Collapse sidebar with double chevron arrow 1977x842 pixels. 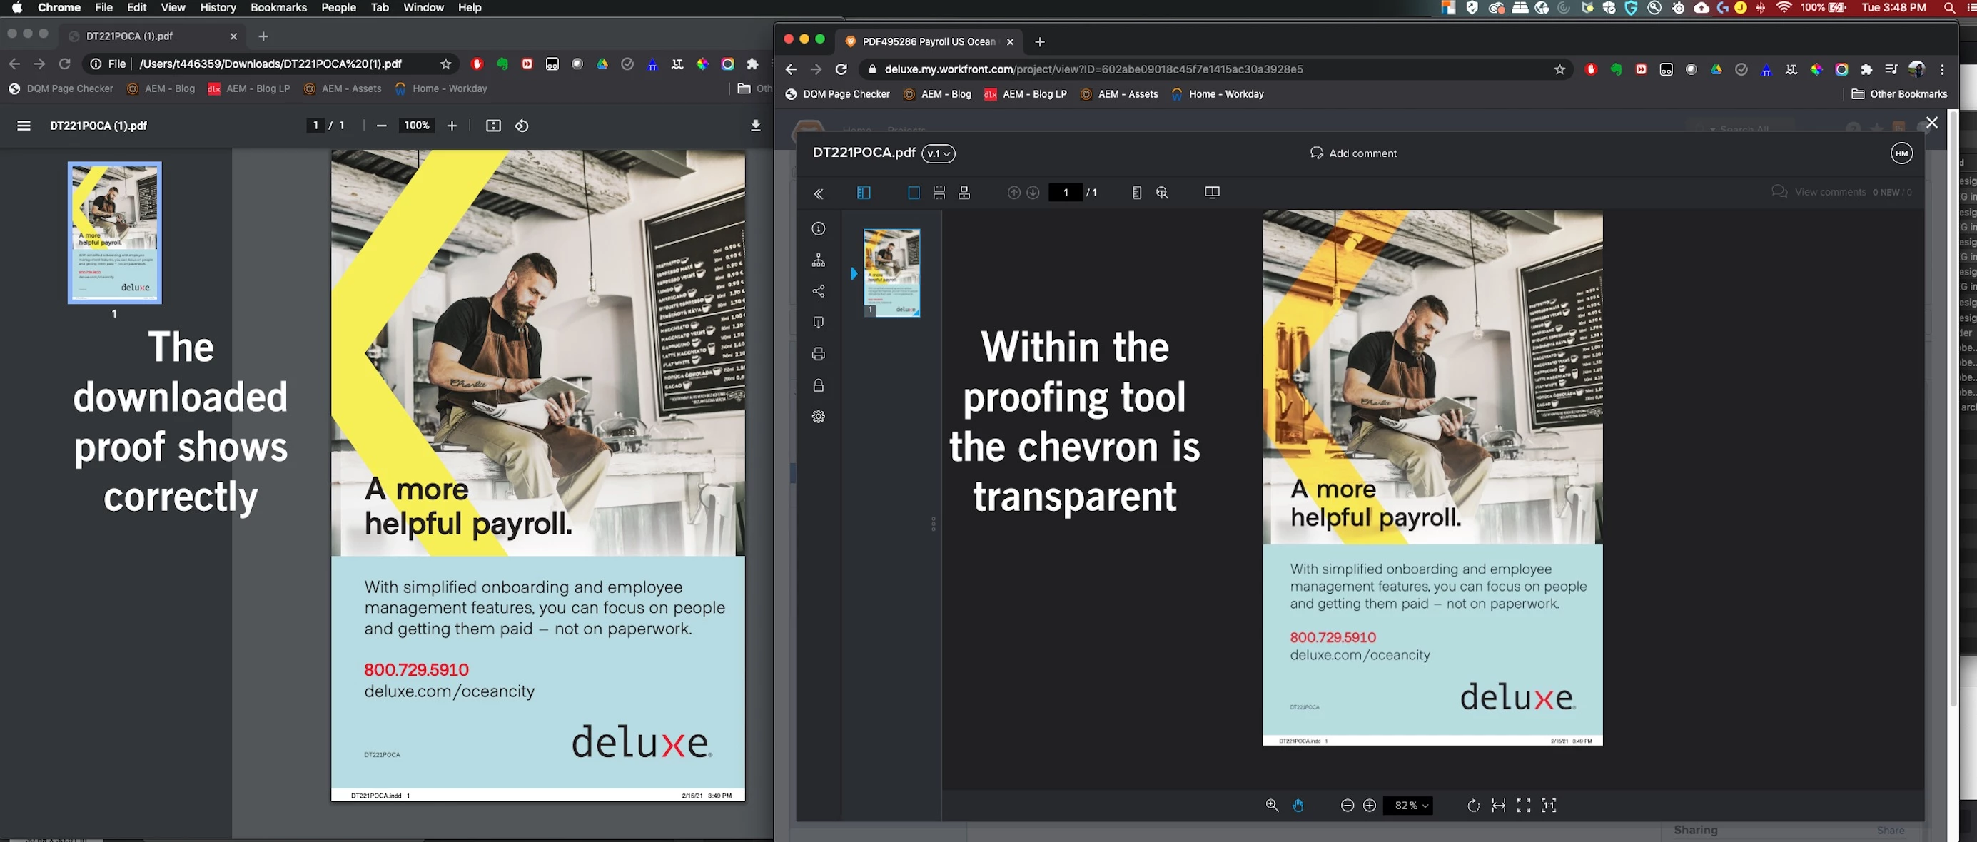(818, 193)
